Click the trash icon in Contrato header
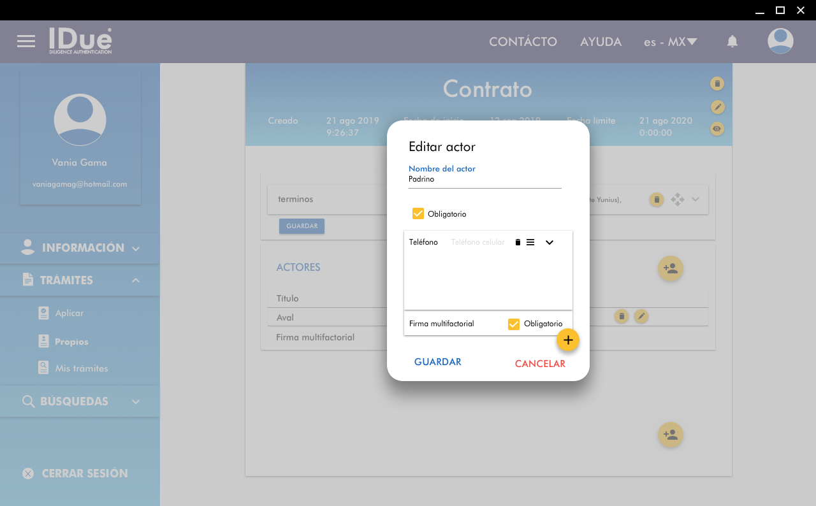Screen dimensions: 816x506 (x=717, y=83)
